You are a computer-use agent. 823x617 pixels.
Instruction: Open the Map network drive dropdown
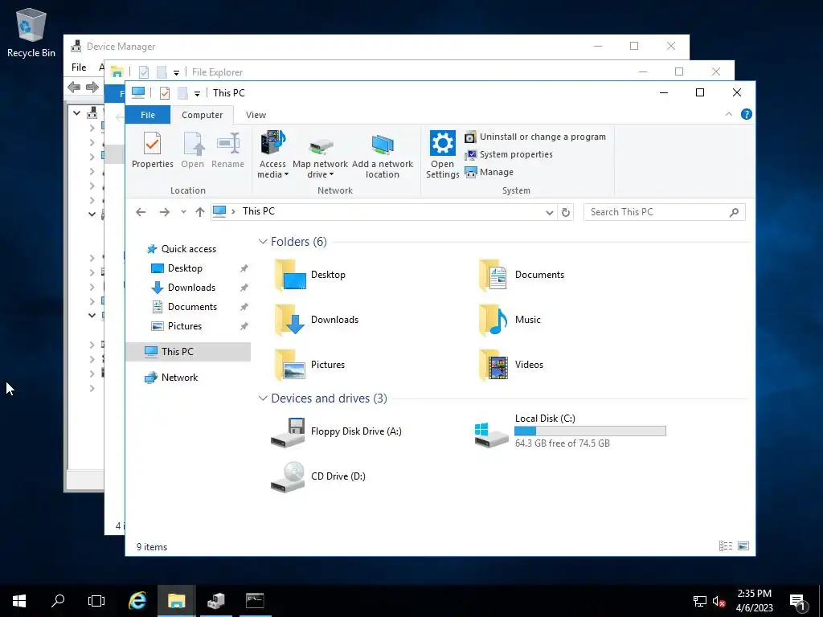(320, 155)
